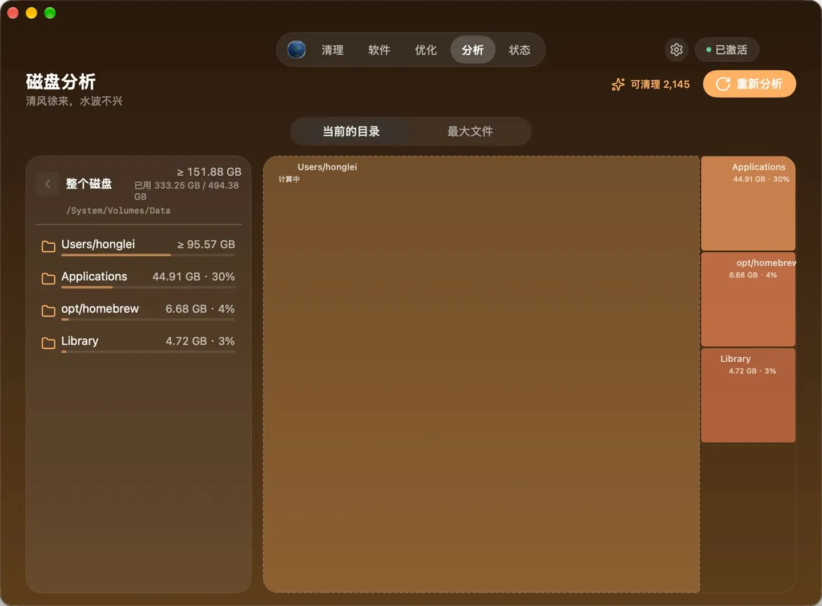Expand the Library folder row
822x606 pixels.
click(138, 342)
